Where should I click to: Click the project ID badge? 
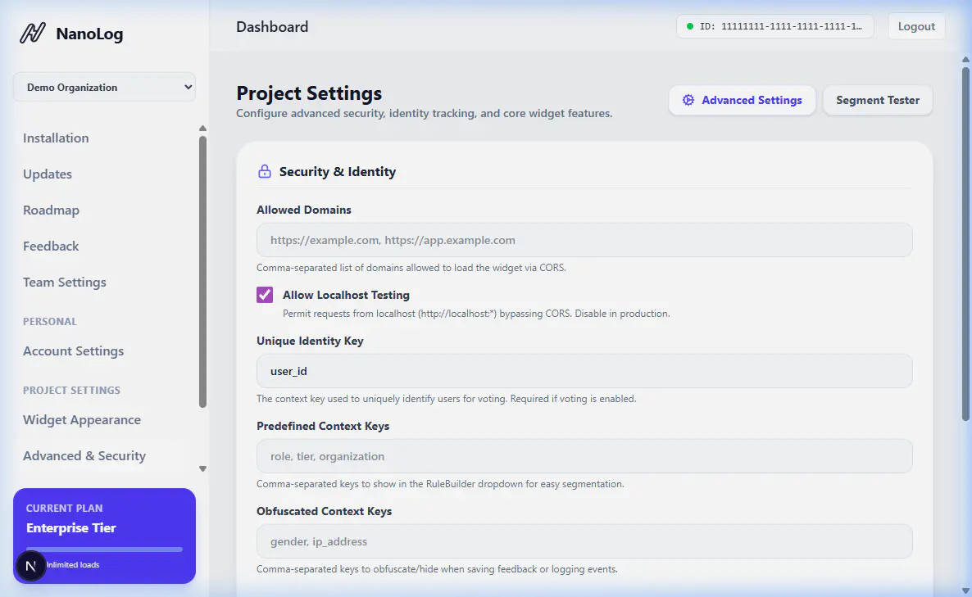(774, 26)
